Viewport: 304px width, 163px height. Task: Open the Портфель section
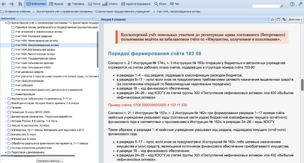(76, 4)
